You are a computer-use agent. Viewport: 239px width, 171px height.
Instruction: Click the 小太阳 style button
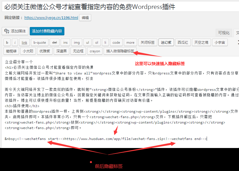click(x=28, y=51)
